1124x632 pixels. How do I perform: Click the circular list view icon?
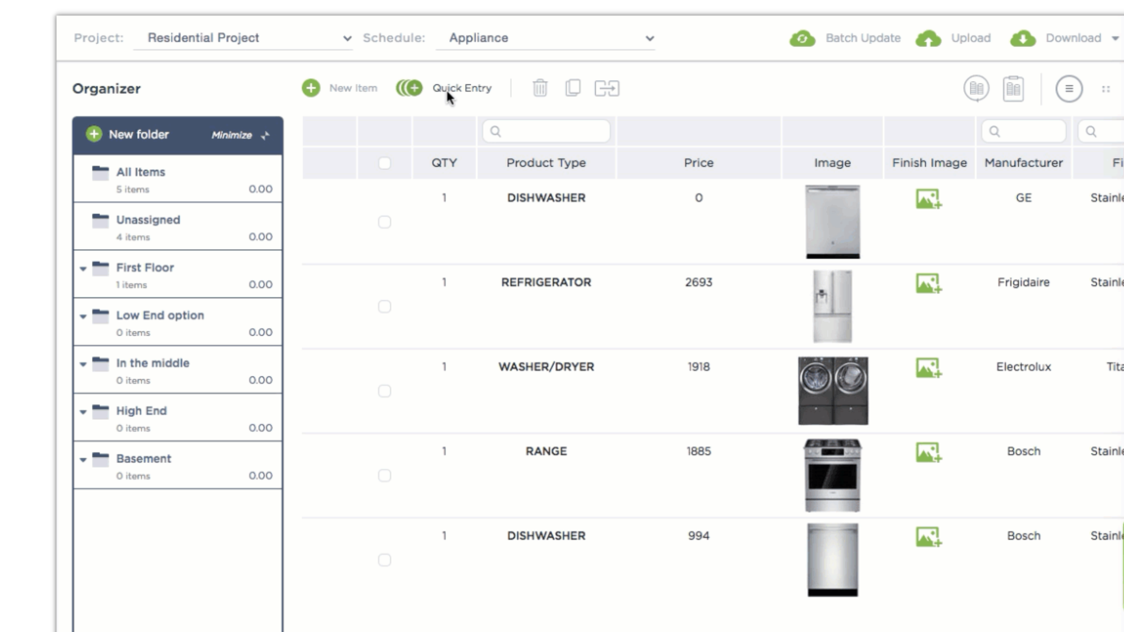1069,89
